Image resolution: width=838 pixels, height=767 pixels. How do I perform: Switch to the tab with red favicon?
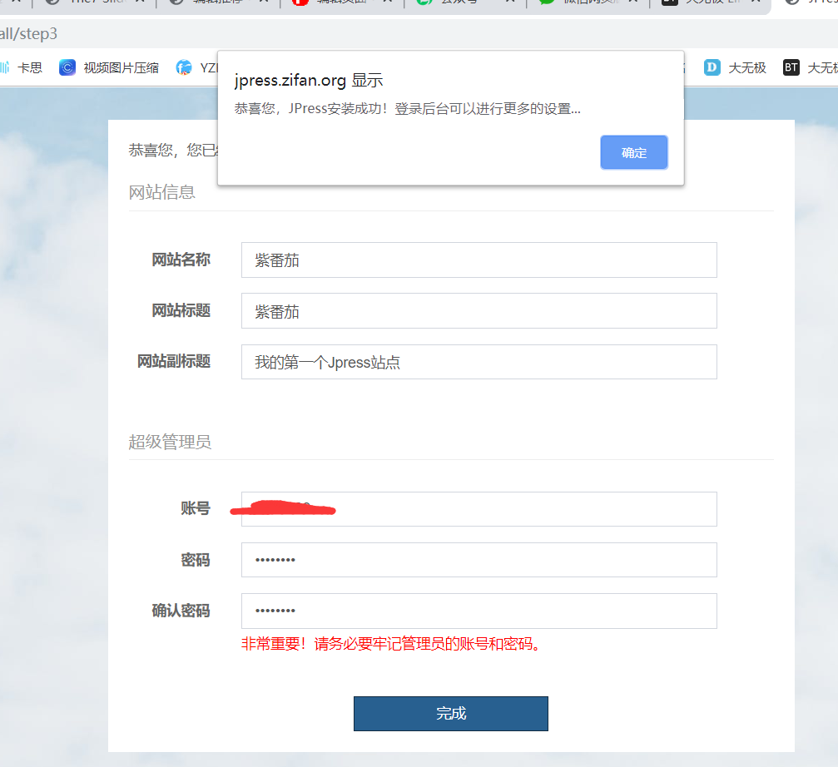(333, 2)
